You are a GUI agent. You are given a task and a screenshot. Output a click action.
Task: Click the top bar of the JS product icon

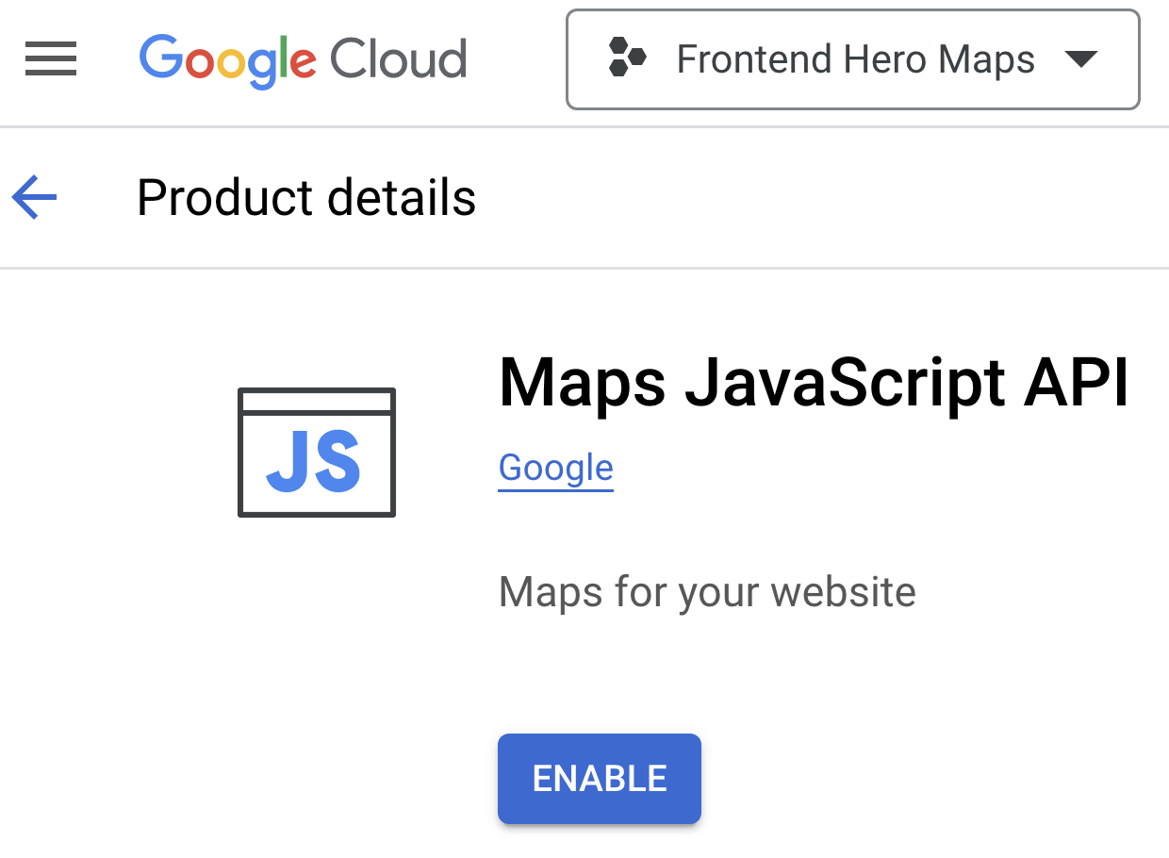coord(317,401)
